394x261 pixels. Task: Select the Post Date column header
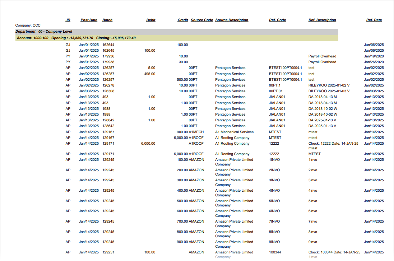[89, 20]
